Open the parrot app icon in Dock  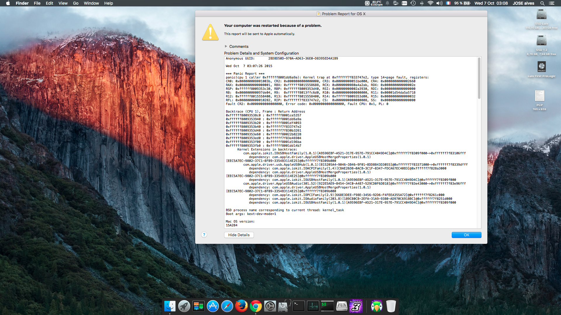377,306
